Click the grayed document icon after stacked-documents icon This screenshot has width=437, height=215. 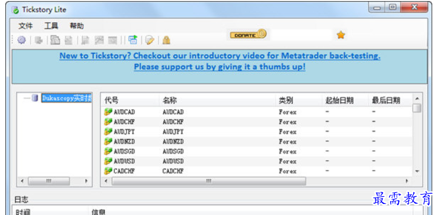click(69, 40)
